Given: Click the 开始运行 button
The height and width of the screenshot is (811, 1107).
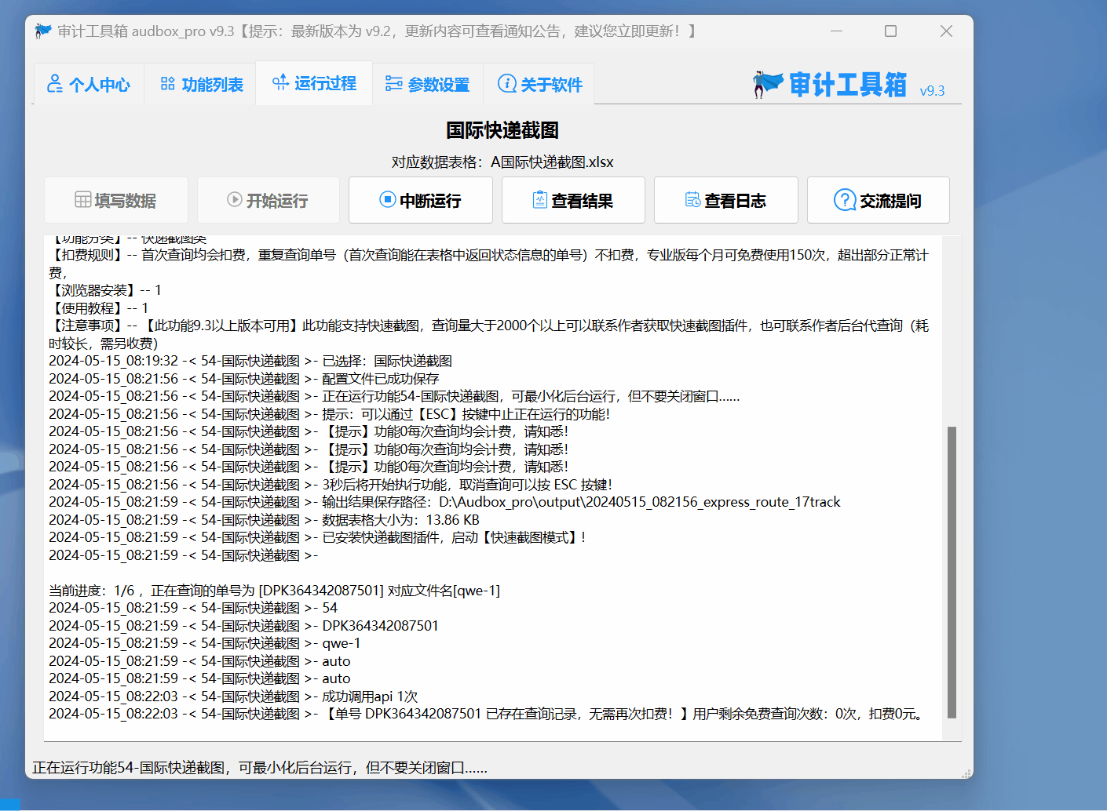Looking at the screenshot, I should (x=269, y=200).
